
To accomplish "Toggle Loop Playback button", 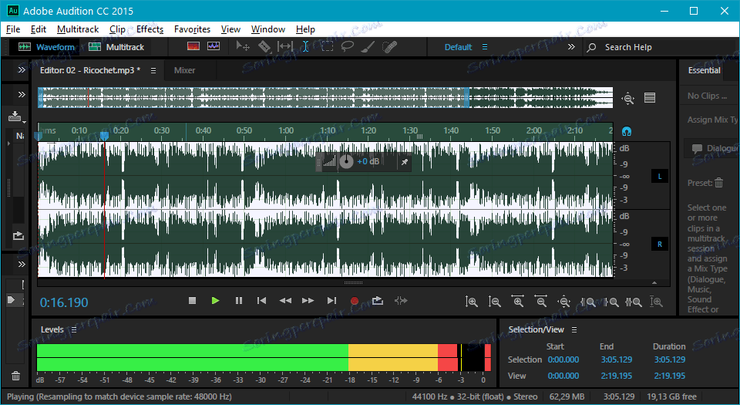I will click(378, 301).
